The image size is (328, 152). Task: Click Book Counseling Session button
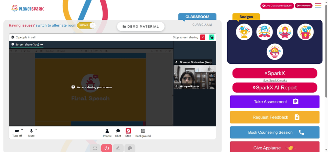pos(275,132)
